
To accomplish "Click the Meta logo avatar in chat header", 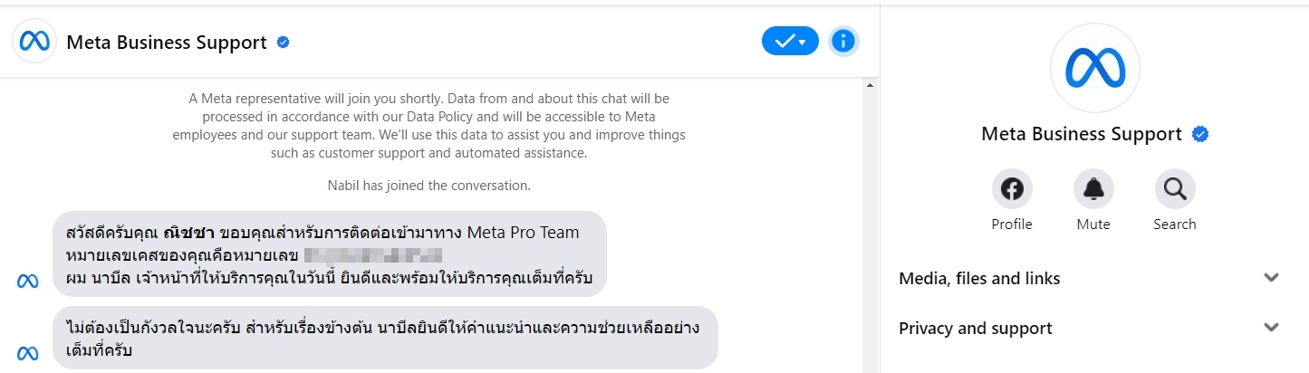I will pyautogui.click(x=34, y=42).
